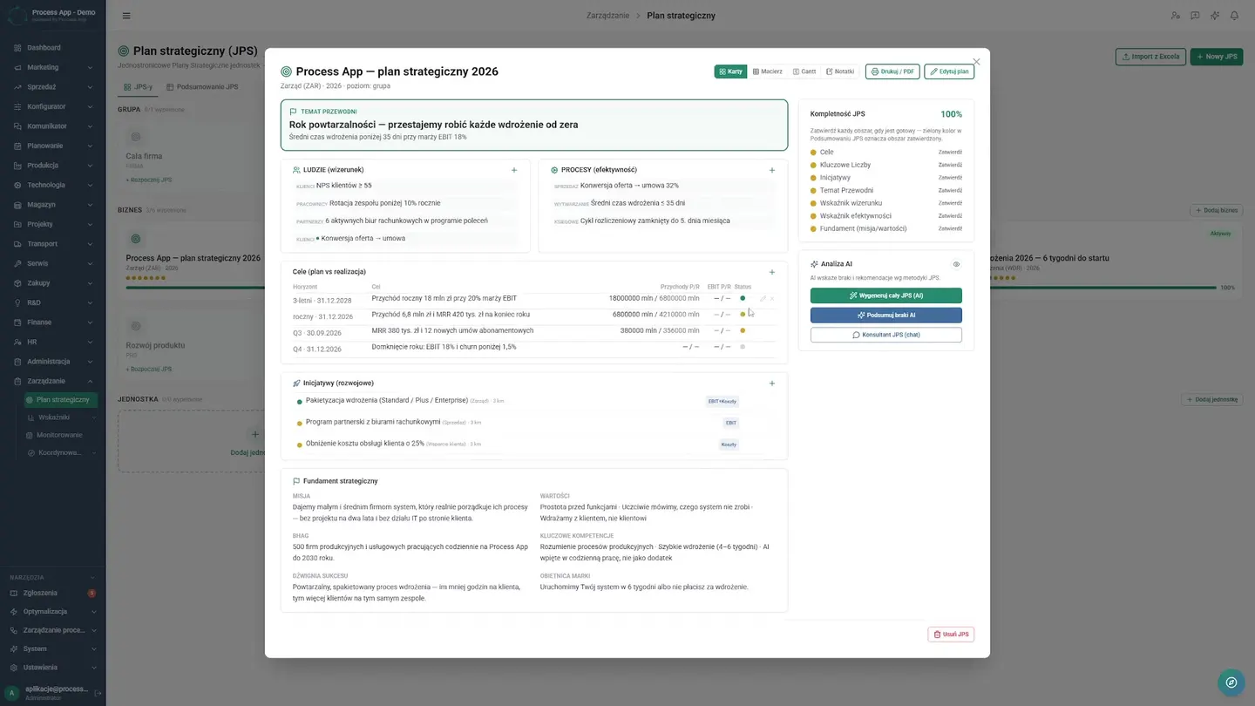Click Zarządzanie breadcrumb in top bar
The height and width of the screenshot is (706, 1255).
(x=608, y=16)
